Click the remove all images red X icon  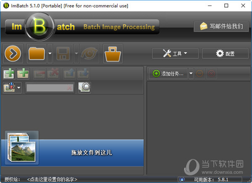click(x=53, y=74)
